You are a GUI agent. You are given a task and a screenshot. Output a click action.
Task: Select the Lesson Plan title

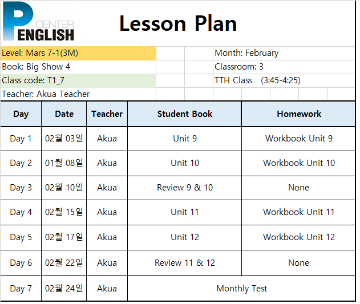click(178, 23)
